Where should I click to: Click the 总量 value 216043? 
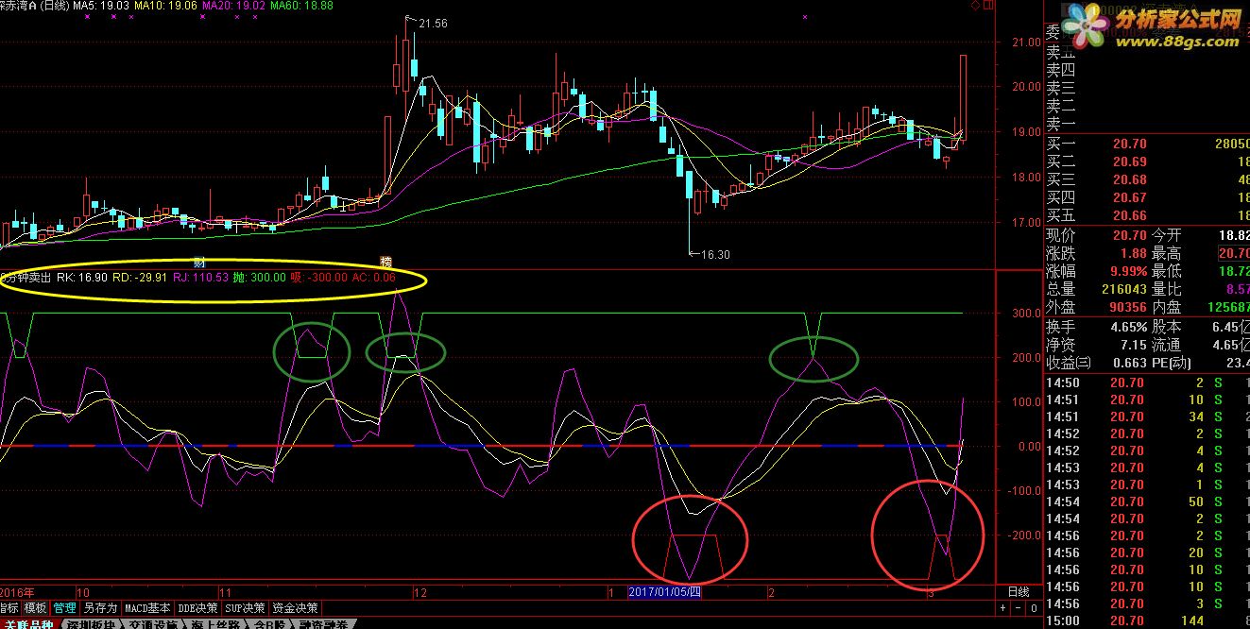[1123, 289]
